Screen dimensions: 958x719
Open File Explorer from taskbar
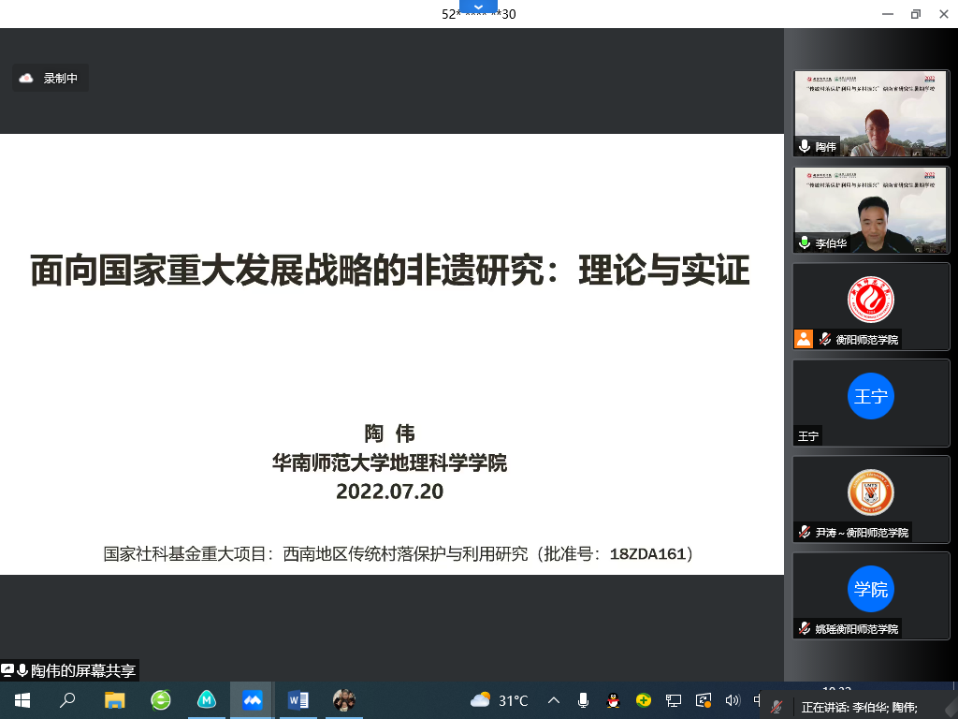[x=114, y=700]
